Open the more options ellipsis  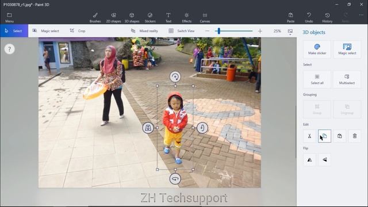(361, 15)
